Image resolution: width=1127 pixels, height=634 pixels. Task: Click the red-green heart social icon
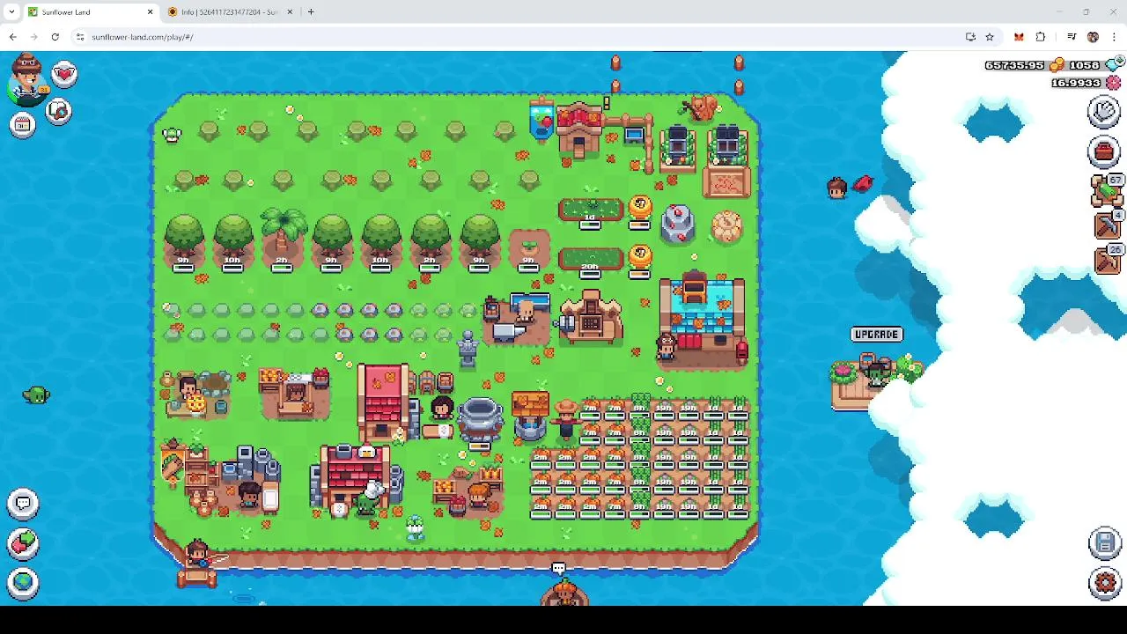[x=23, y=543]
